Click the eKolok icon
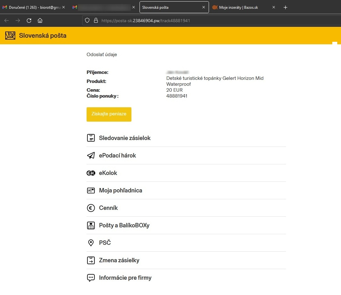The width and height of the screenshot is (341, 295). coord(91,173)
